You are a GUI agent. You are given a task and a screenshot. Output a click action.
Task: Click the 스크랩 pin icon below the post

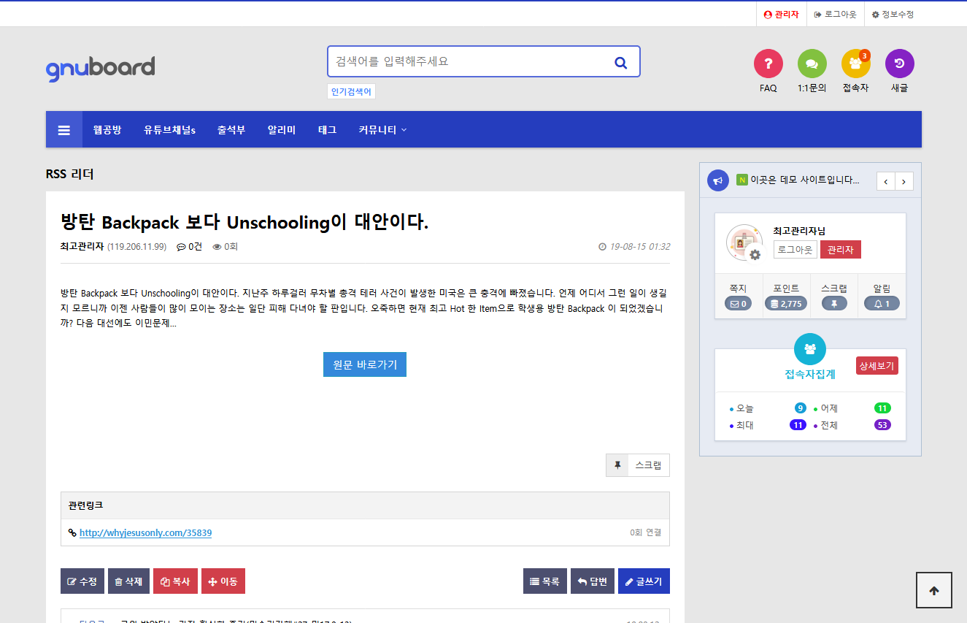(616, 465)
